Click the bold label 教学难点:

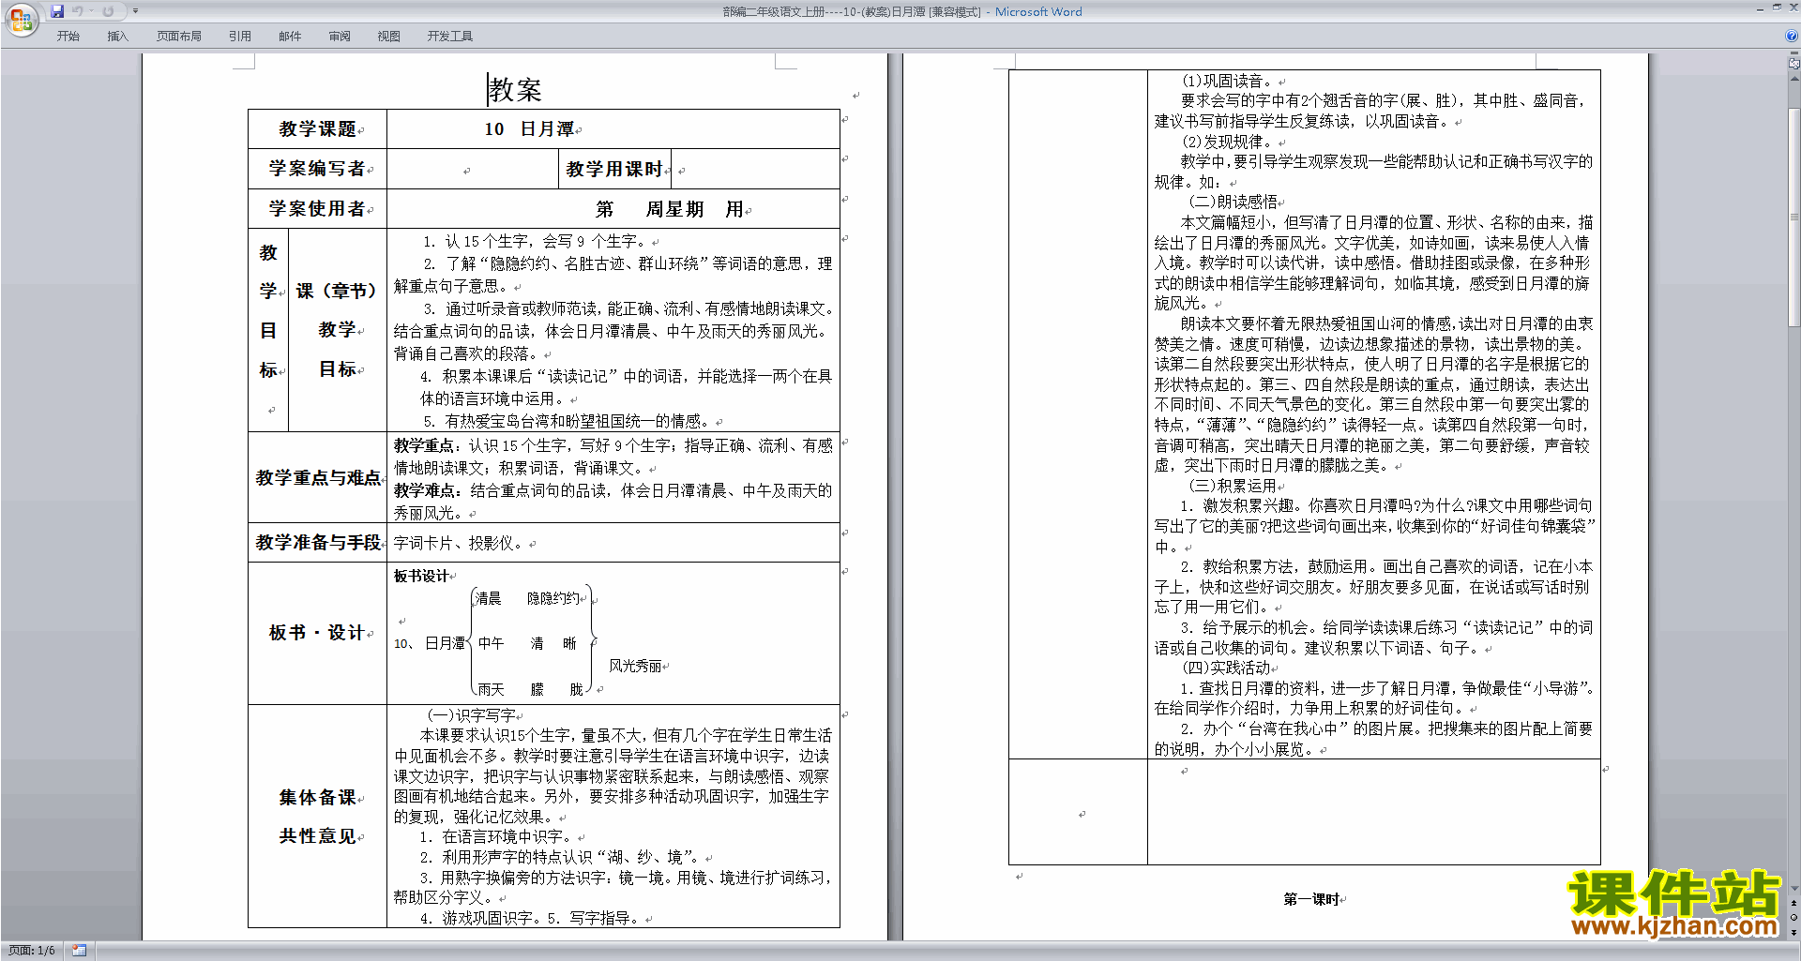tap(427, 490)
